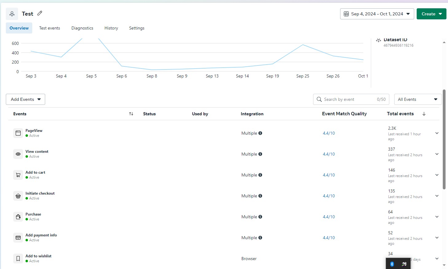Click the Search by event field

[x=349, y=99]
